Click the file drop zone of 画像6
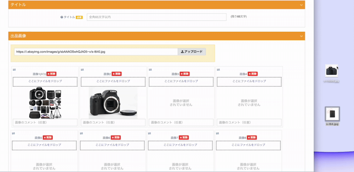Image resolution: width=354 pixels, height=172 pixels. (112, 146)
